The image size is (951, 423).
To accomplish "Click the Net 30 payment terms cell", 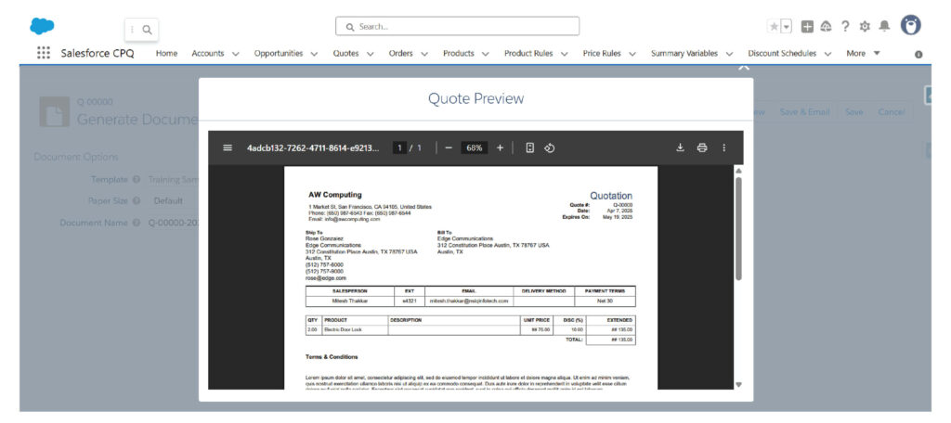I will click(605, 301).
